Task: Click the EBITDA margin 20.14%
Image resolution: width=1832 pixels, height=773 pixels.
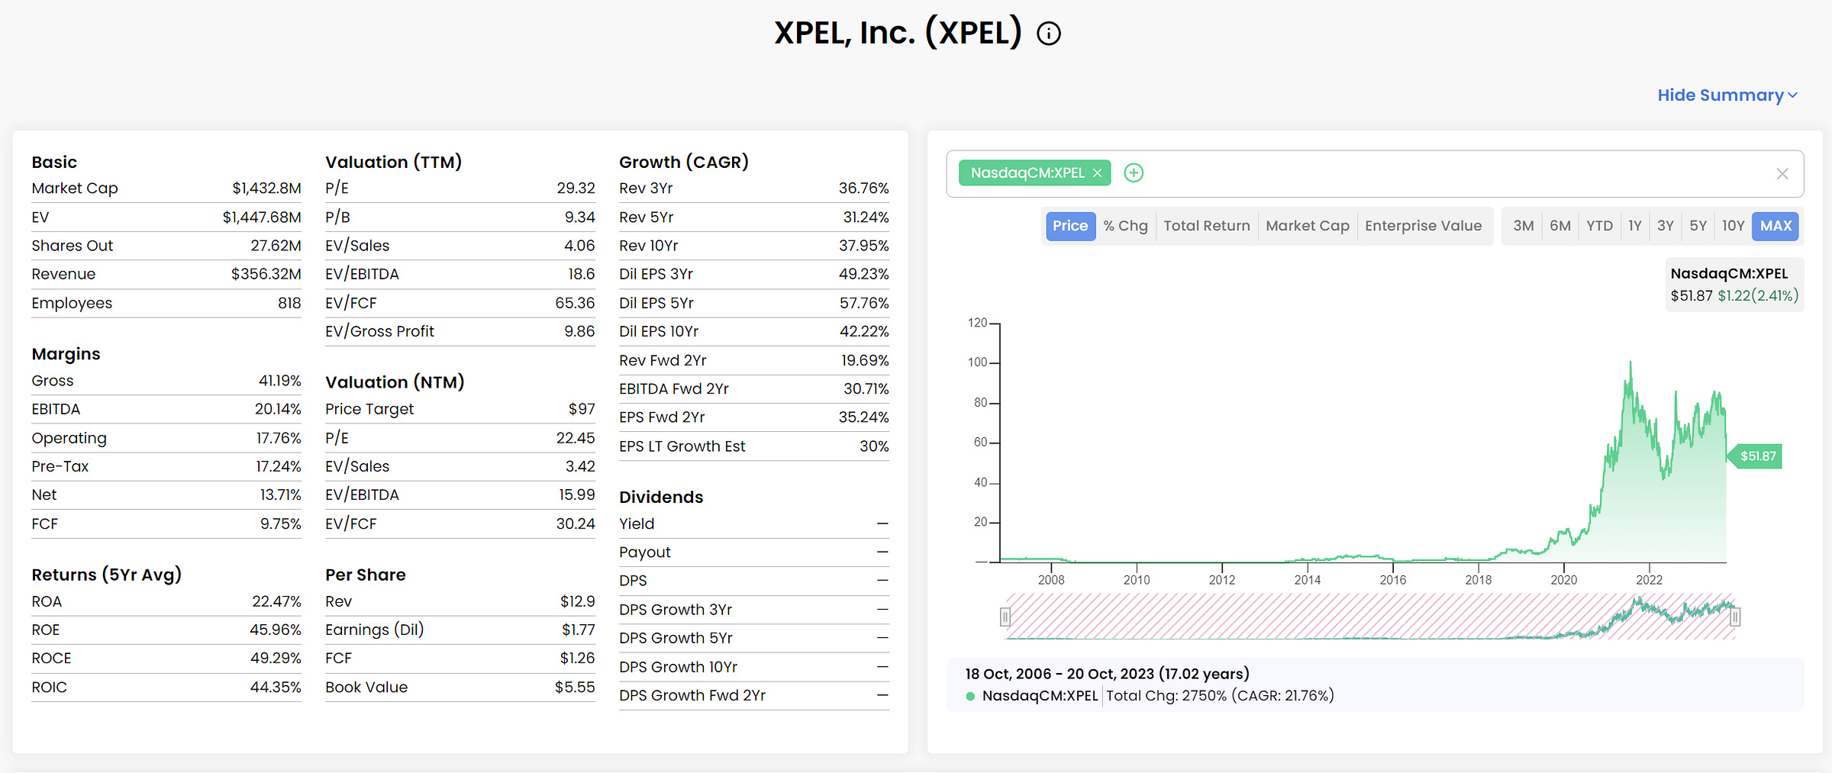Action: pos(278,409)
